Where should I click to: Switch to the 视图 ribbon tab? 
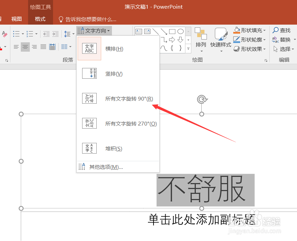tap(16, 19)
